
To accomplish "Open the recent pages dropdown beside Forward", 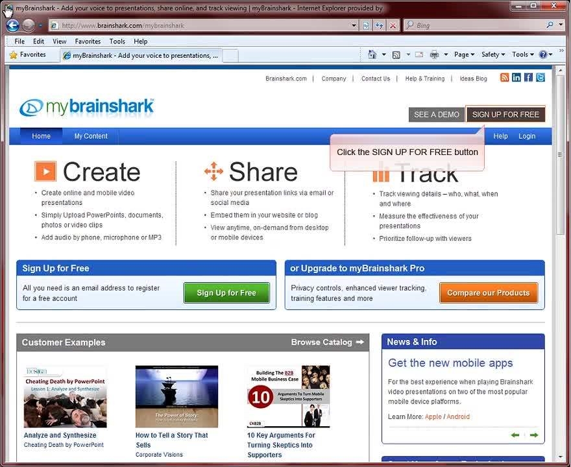I will coord(40,25).
